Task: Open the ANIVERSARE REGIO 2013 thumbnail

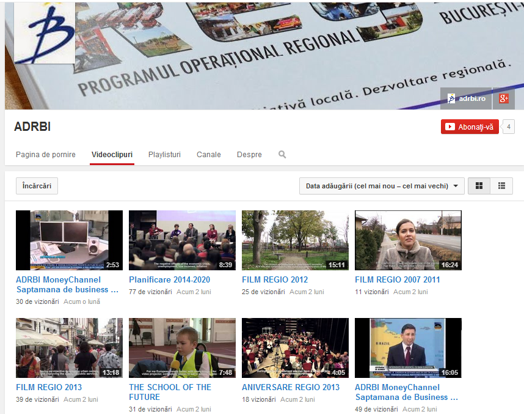Action: click(295, 348)
